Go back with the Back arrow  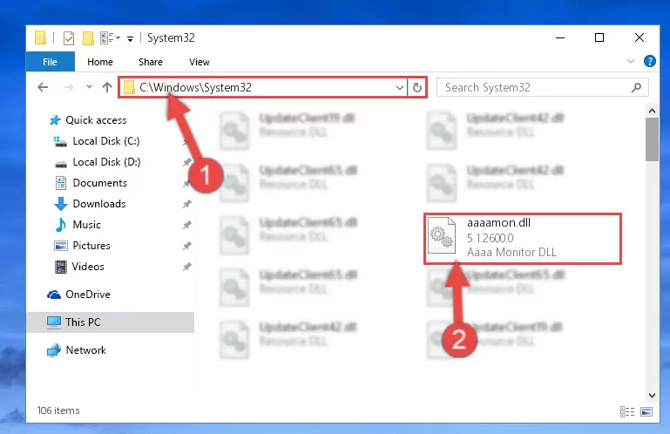tap(43, 87)
